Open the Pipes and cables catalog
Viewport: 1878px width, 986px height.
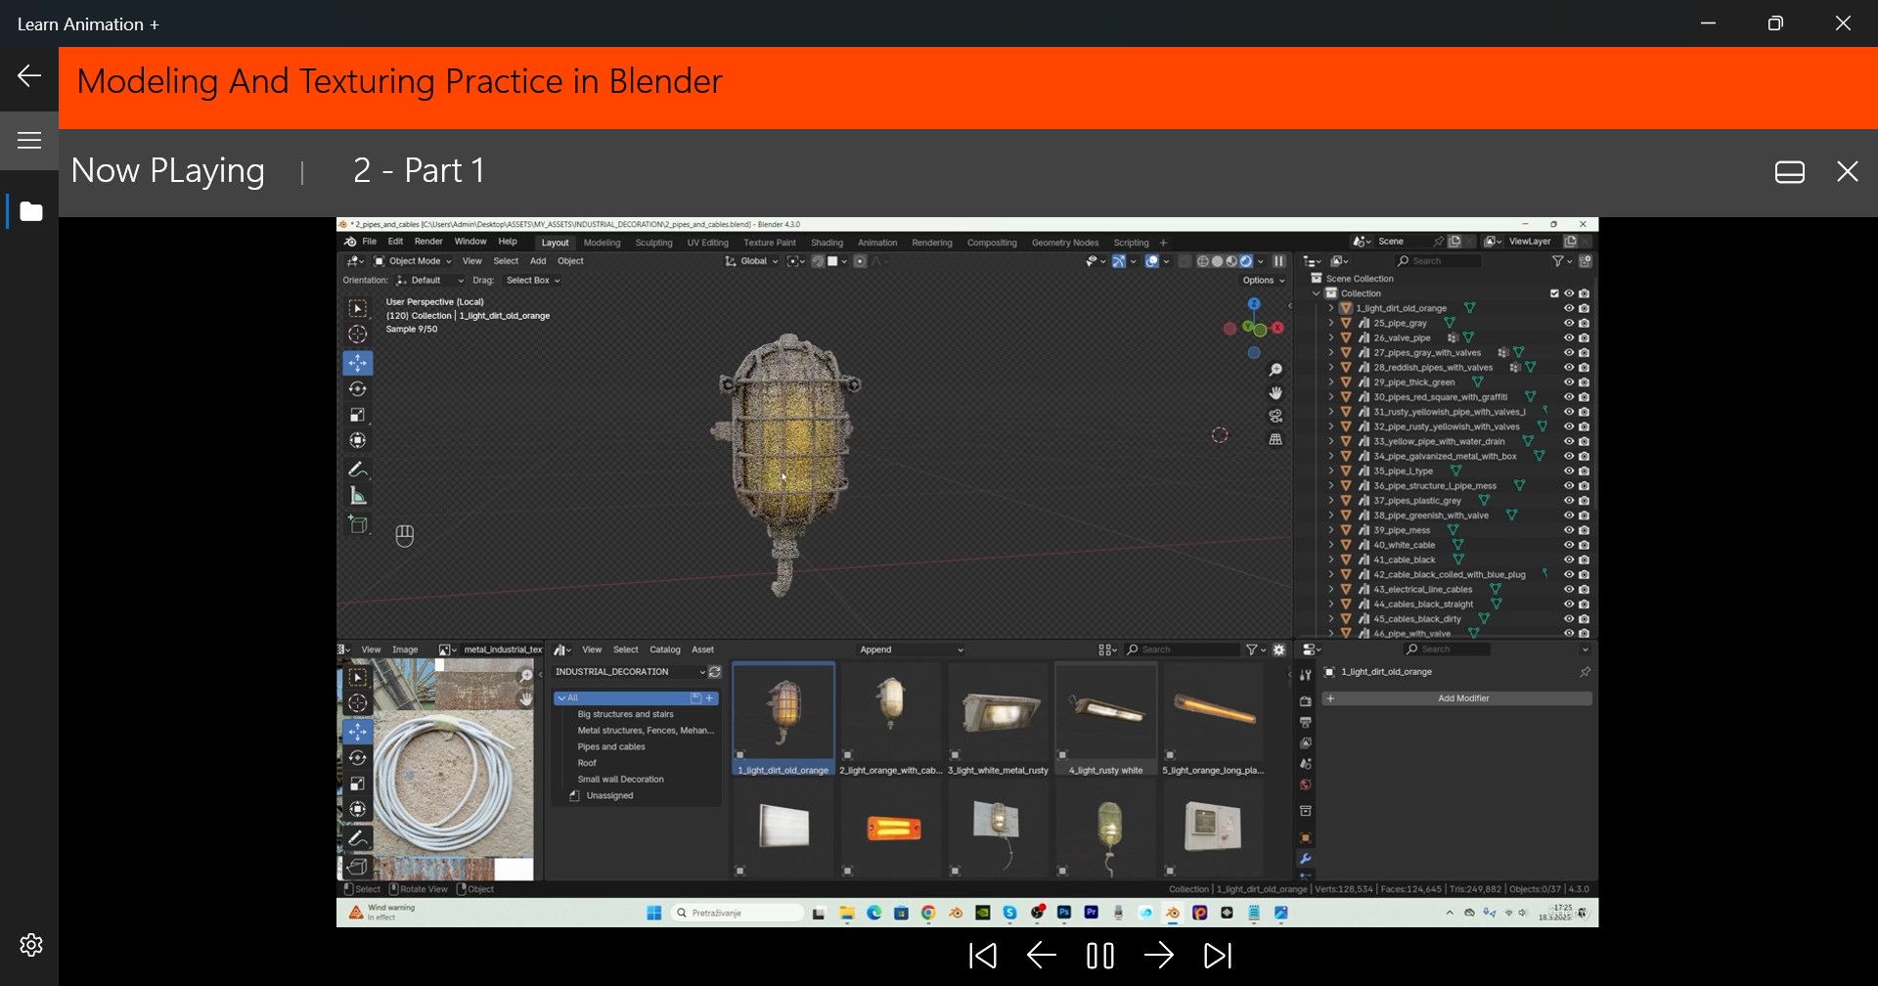[611, 746]
